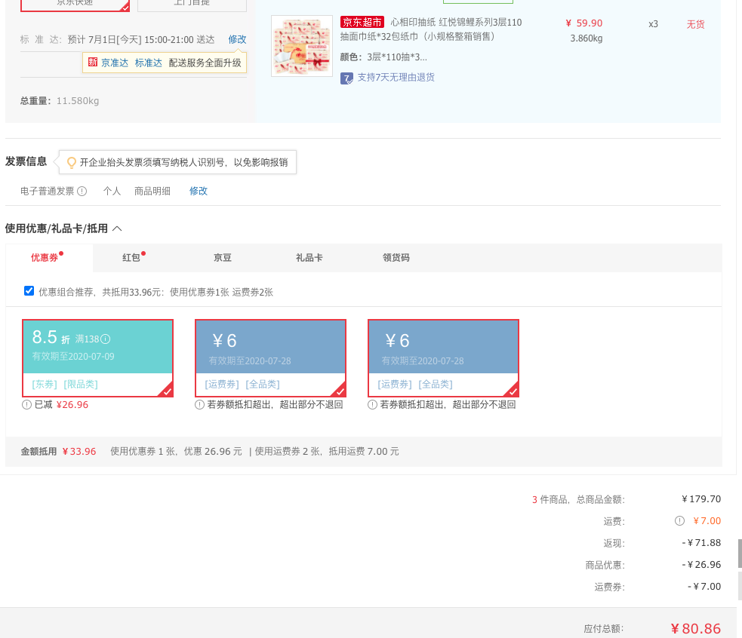
Task: Click the 商品优惠 -¥26.96 value
Action: [701, 565]
